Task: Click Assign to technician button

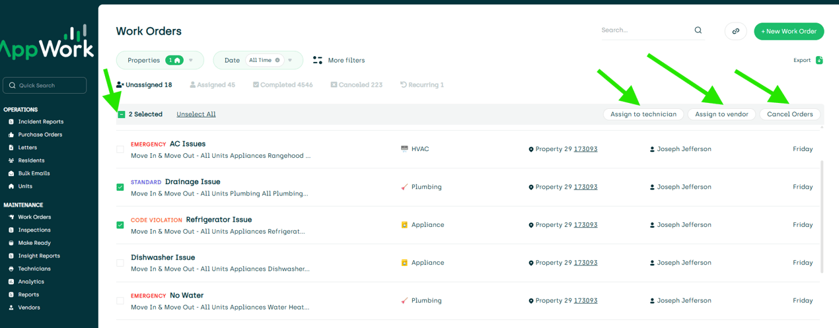Action: point(643,114)
